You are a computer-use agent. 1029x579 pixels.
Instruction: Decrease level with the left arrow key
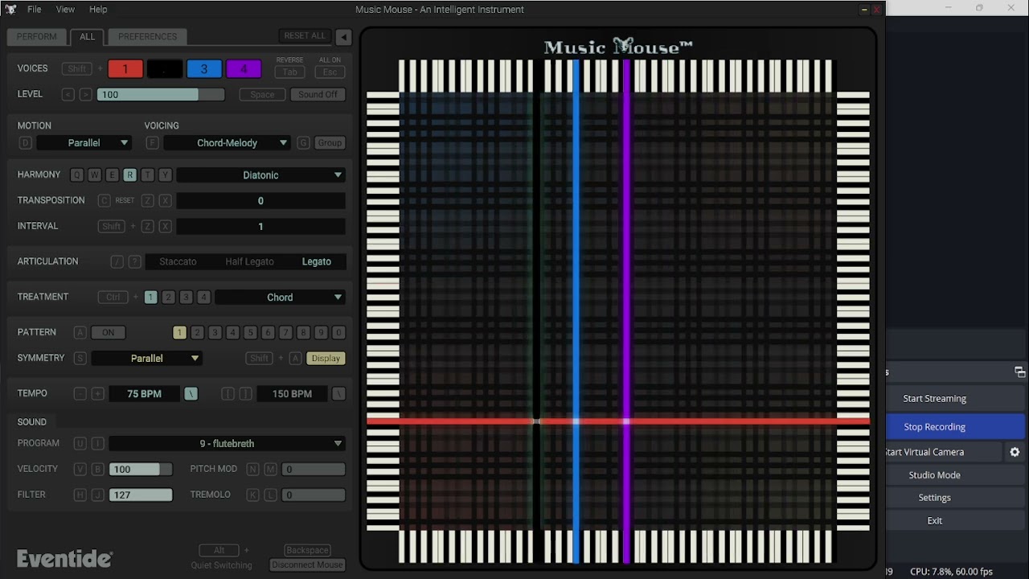click(x=68, y=95)
